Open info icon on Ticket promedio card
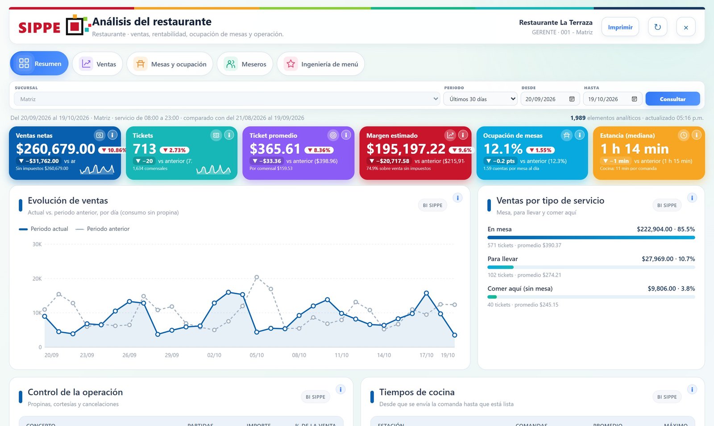This screenshot has width=714, height=426. pos(346,135)
